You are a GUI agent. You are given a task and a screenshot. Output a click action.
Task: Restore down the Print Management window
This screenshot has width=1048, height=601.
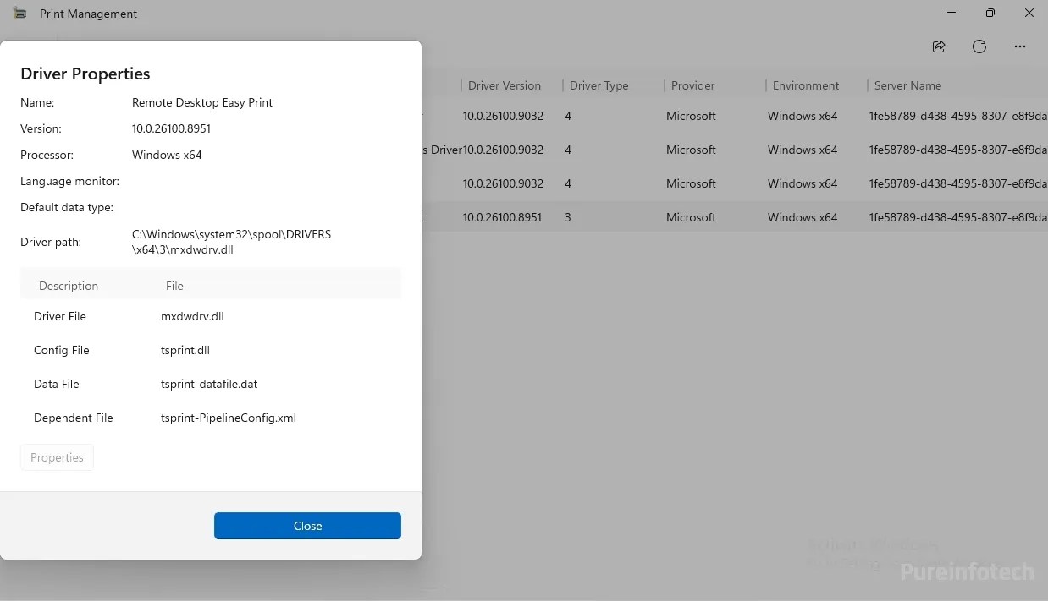[990, 14]
